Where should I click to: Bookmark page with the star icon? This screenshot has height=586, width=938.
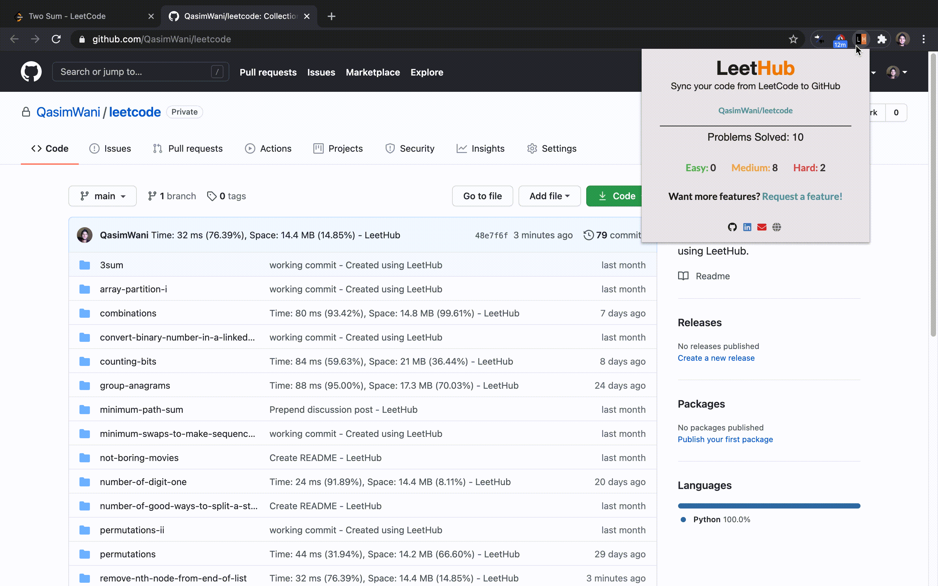pyautogui.click(x=793, y=39)
